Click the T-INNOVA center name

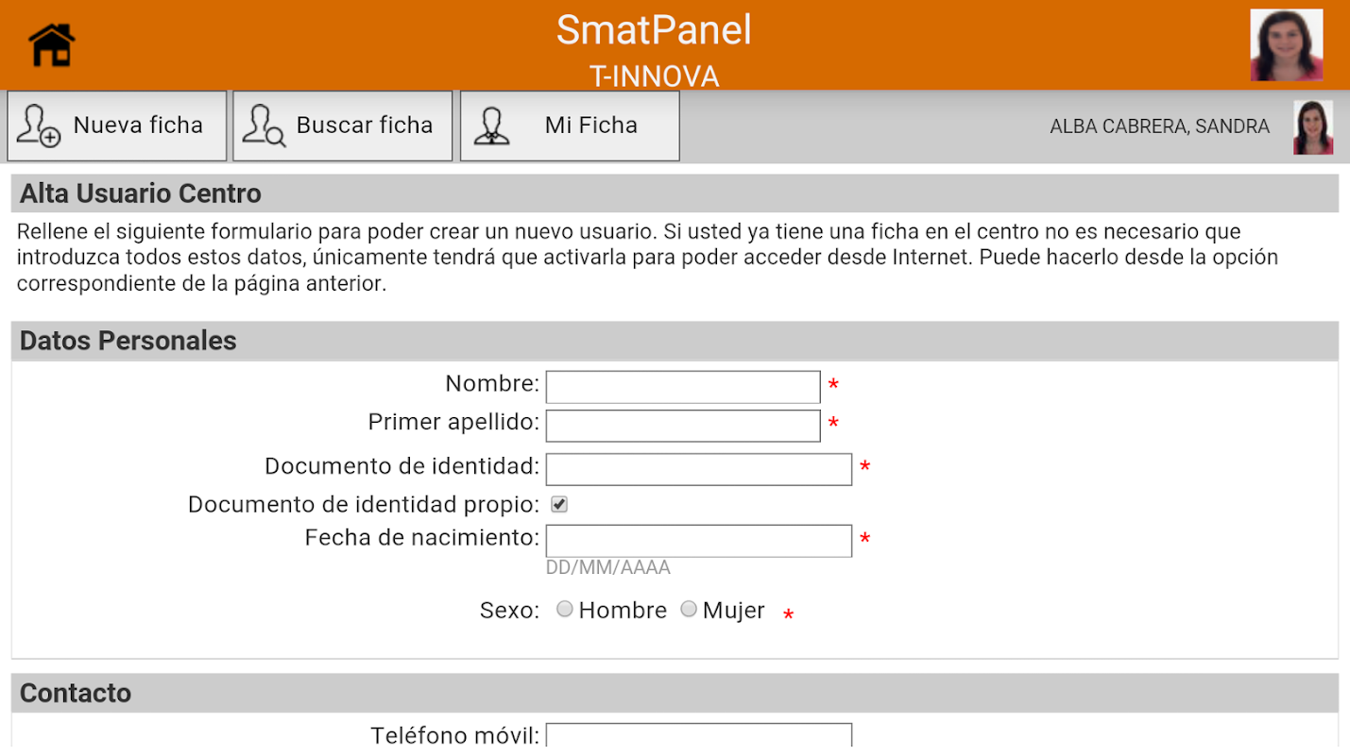click(x=654, y=75)
